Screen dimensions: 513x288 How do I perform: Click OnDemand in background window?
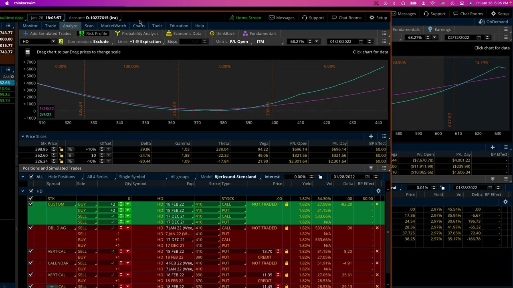click(494, 22)
